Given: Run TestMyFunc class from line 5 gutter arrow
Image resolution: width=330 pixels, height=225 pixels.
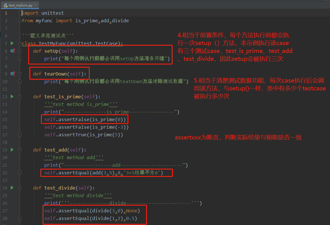Looking at the screenshot, I should click(12, 43).
